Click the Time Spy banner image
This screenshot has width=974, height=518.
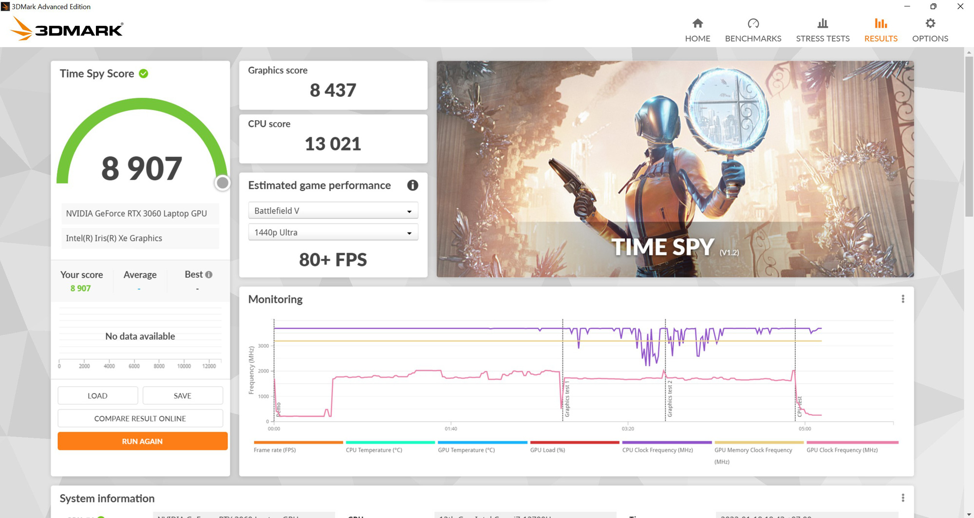[675, 169]
